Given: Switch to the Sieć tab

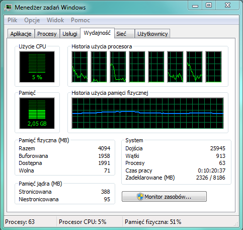Looking at the screenshot, I should pyautogui.click(x=124, y=34).
